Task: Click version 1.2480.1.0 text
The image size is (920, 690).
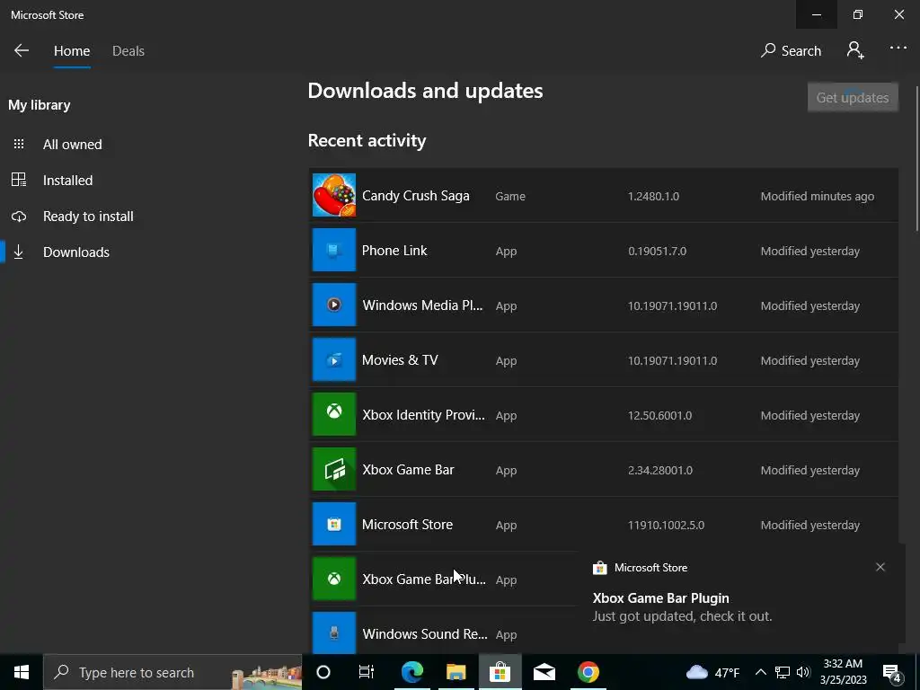Action: click(653, 196)
